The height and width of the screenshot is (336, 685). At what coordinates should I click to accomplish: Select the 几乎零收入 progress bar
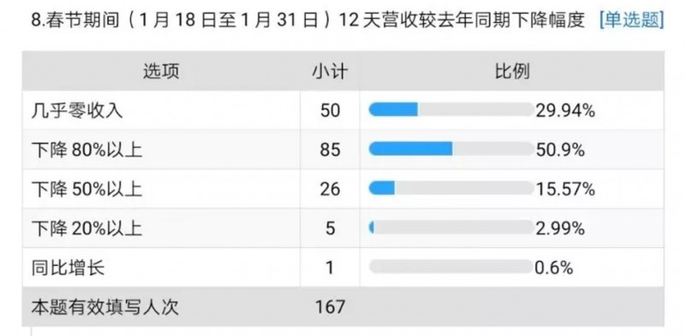click(452, 109)
